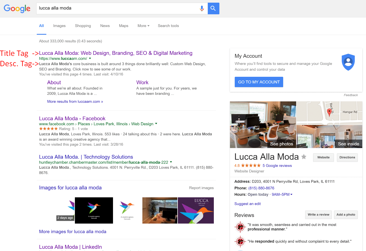Click the Website button
Image resolution: width=366 pixels, height=251 pixels.
pos(323,158)
